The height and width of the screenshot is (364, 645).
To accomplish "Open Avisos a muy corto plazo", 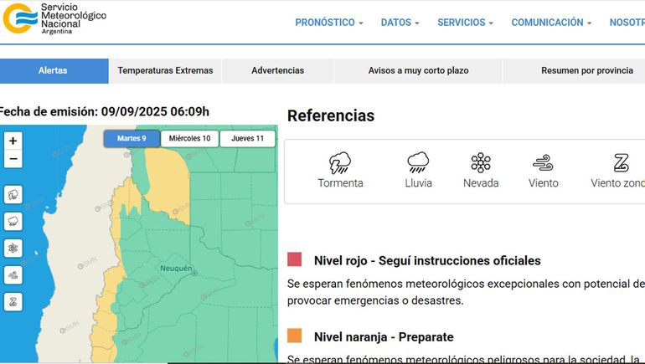I will tap(418, 71).
